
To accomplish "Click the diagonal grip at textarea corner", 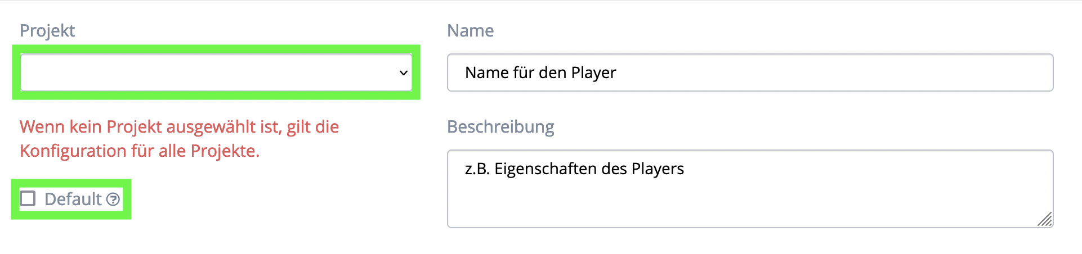I will point(1045,219).
